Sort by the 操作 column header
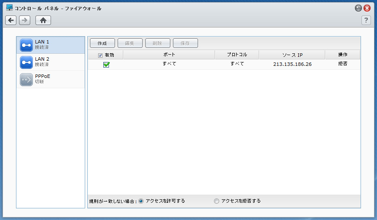Viewport: 377px width, 220px height. [x=342, y=55]
